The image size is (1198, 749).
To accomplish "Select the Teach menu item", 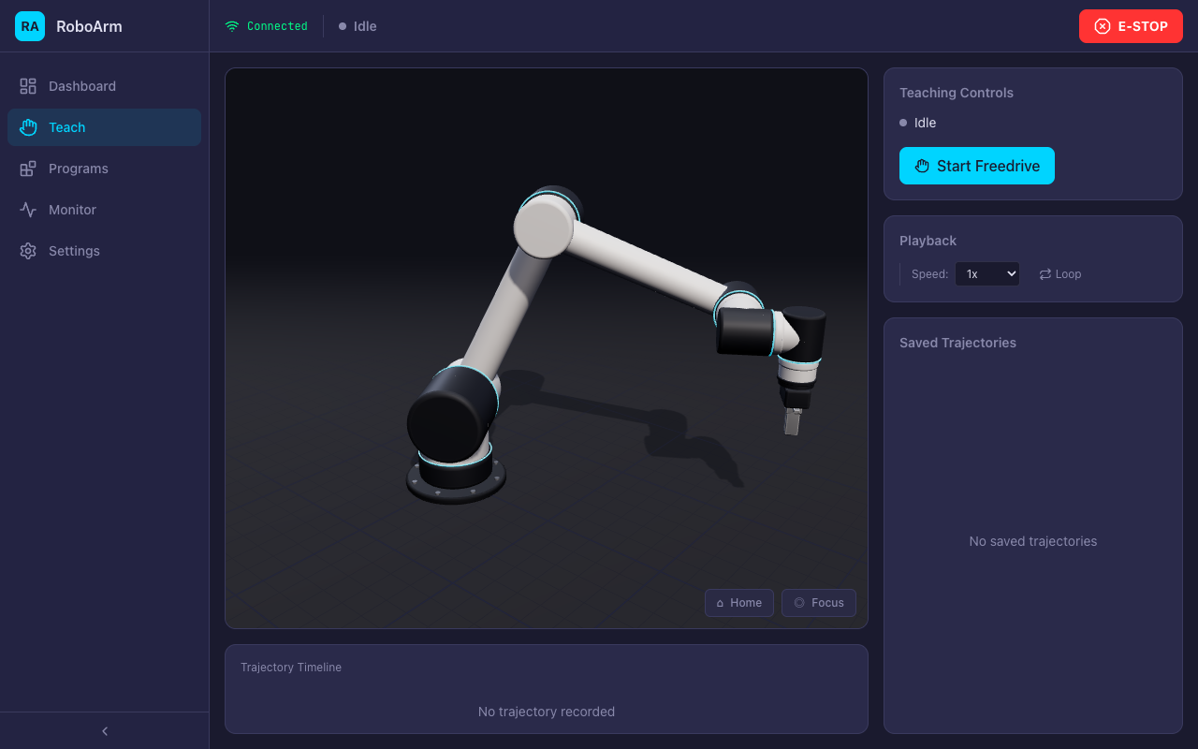I will point(104,127).
